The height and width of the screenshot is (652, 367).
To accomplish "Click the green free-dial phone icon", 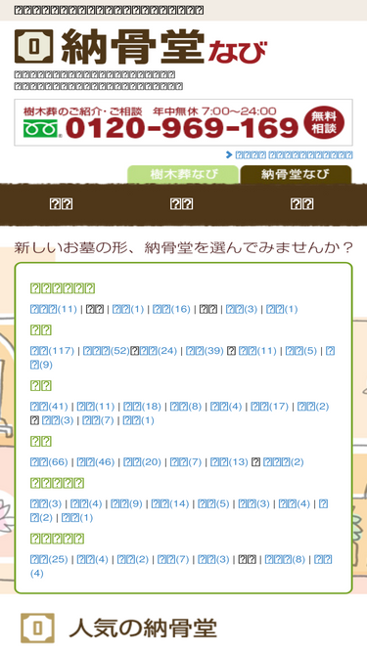I will tap(40, 128).
